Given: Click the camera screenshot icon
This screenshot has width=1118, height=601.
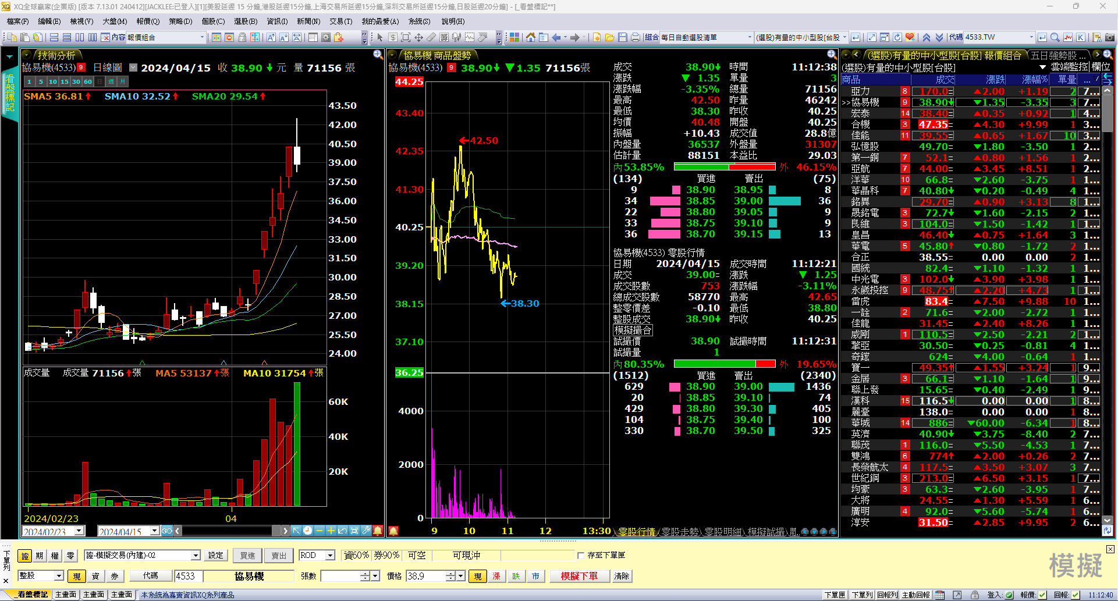Looking at the screenshot, I should tap(1109, 37).
